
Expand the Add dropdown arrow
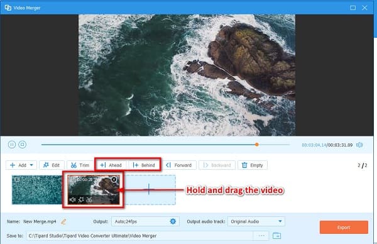31,165
